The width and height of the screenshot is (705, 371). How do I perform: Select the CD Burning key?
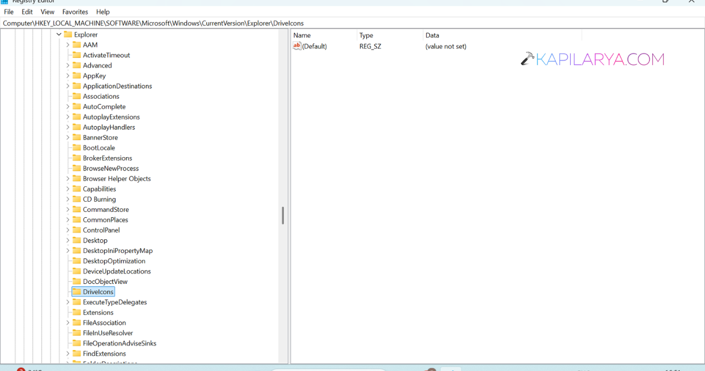pyautogui.click(x=99, y=200)
